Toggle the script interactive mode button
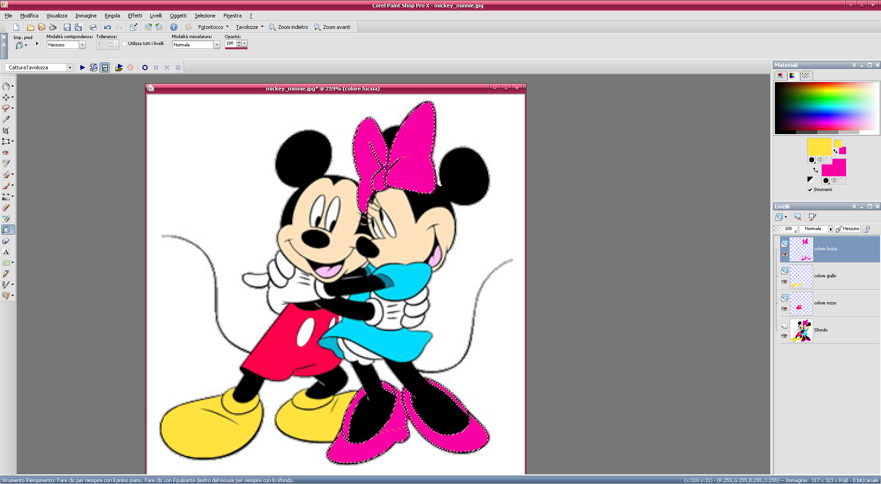 [105, 68]
